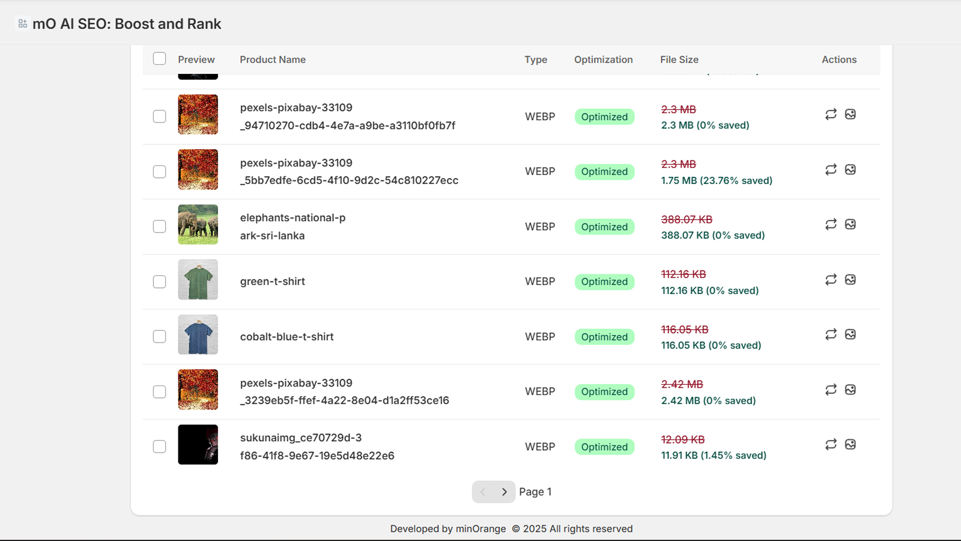Go to the next page with the right chevron
The height and width of the screenshot is (541, 961).
(504, 491)
